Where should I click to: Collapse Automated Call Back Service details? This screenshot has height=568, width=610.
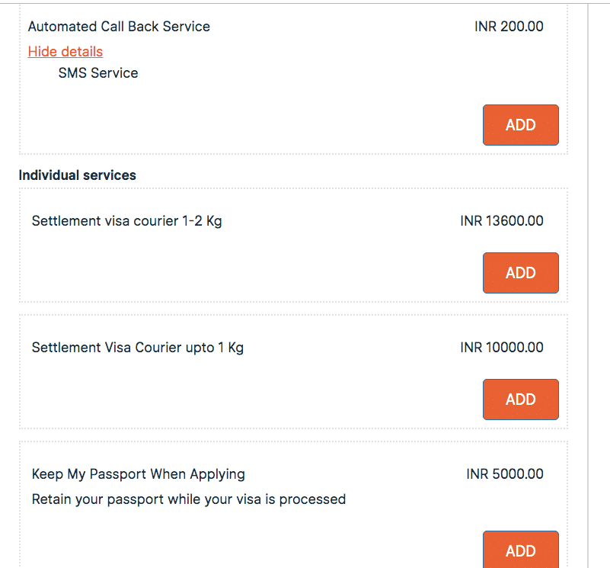click(65, 52)
